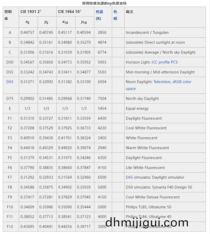Click value 0.44757 in row A
This screenshot has height=234, width=210.
27,33
